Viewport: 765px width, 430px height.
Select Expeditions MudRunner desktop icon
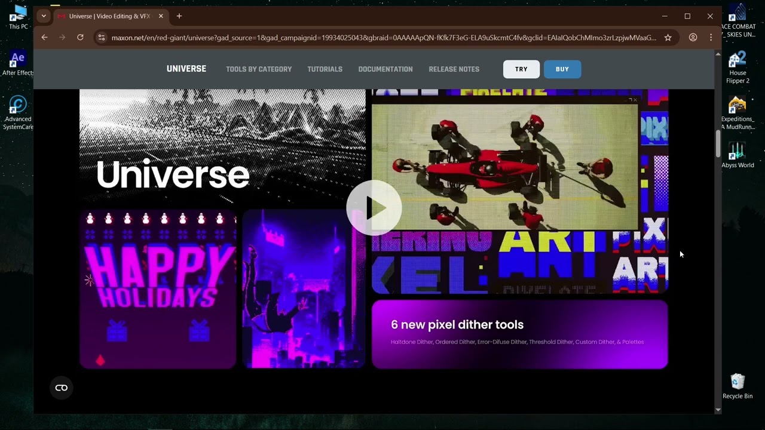click(738, 113)
